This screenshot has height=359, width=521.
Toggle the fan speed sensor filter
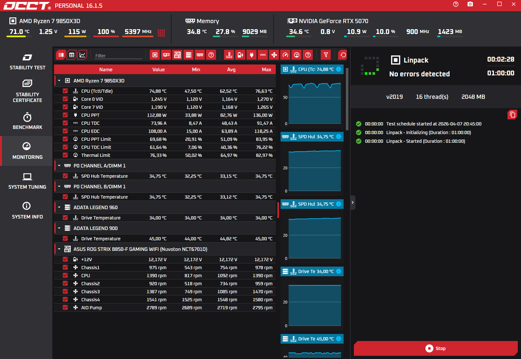274,55
